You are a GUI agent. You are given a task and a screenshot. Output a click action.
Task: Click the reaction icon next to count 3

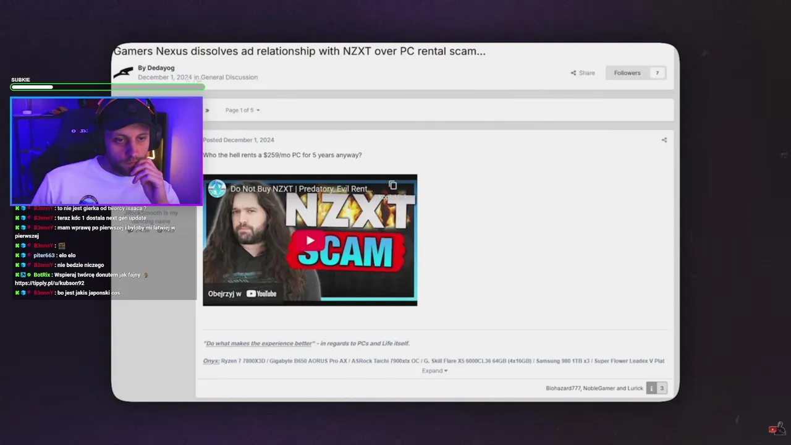click(651, 388)
